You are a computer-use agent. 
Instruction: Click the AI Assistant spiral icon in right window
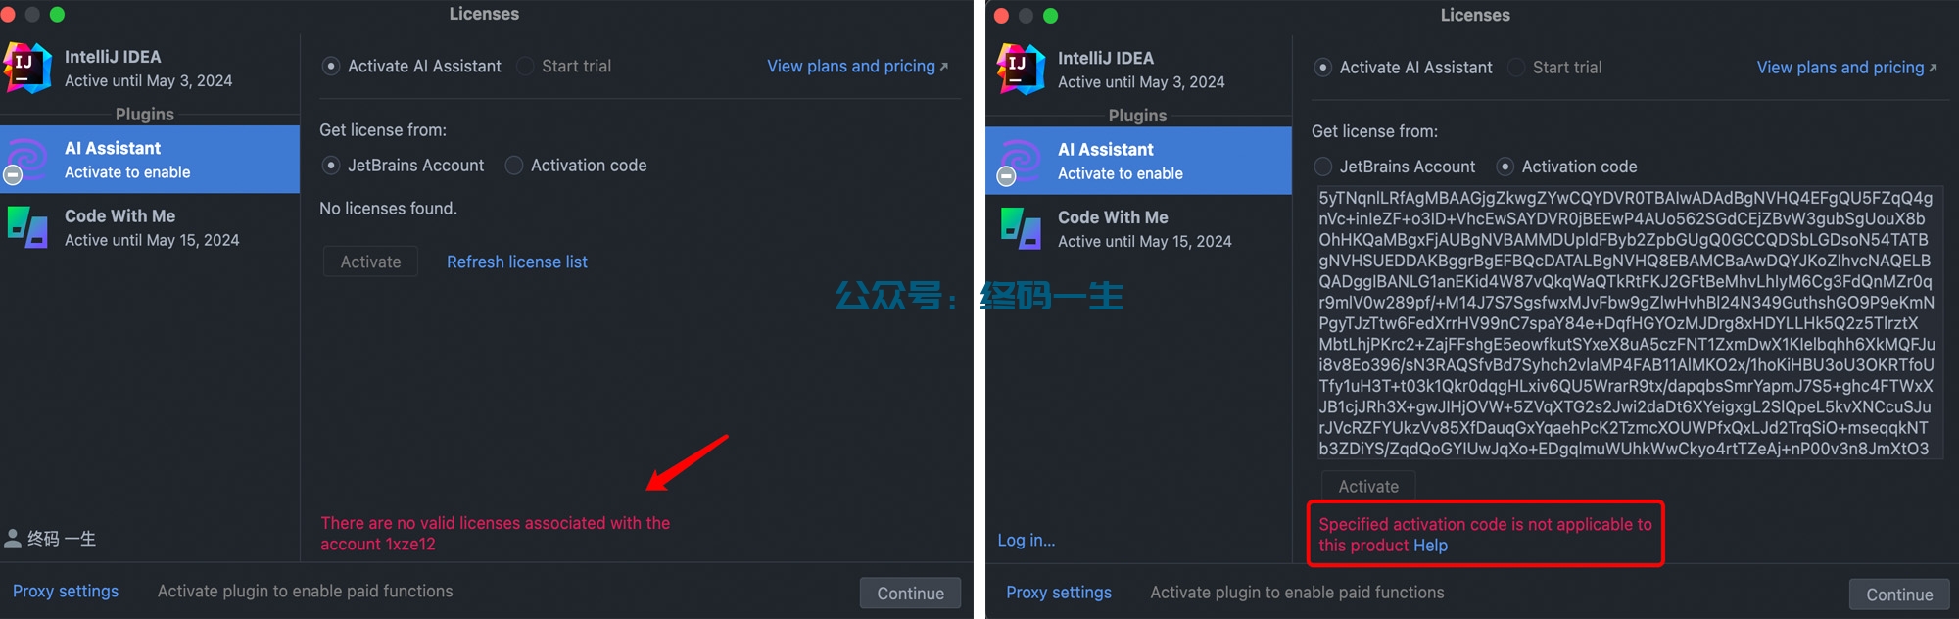click(1020, 161)
